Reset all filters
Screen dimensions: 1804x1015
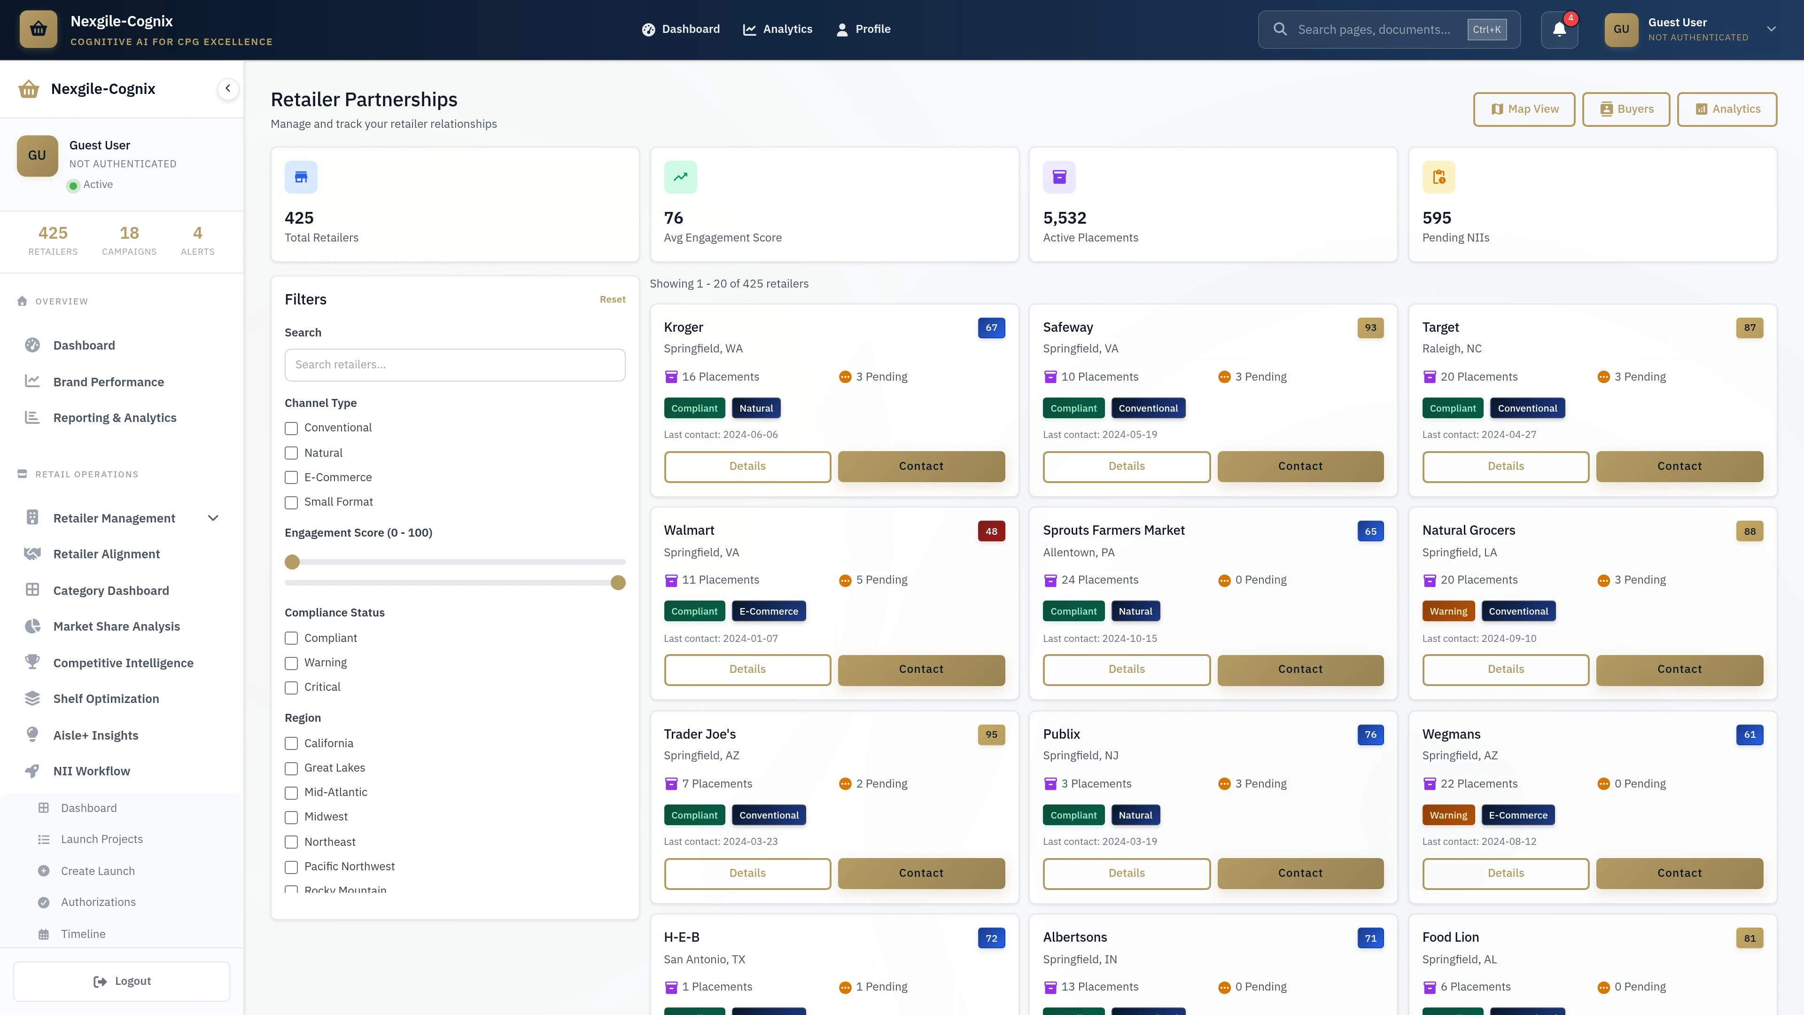[x=612, y=299]
